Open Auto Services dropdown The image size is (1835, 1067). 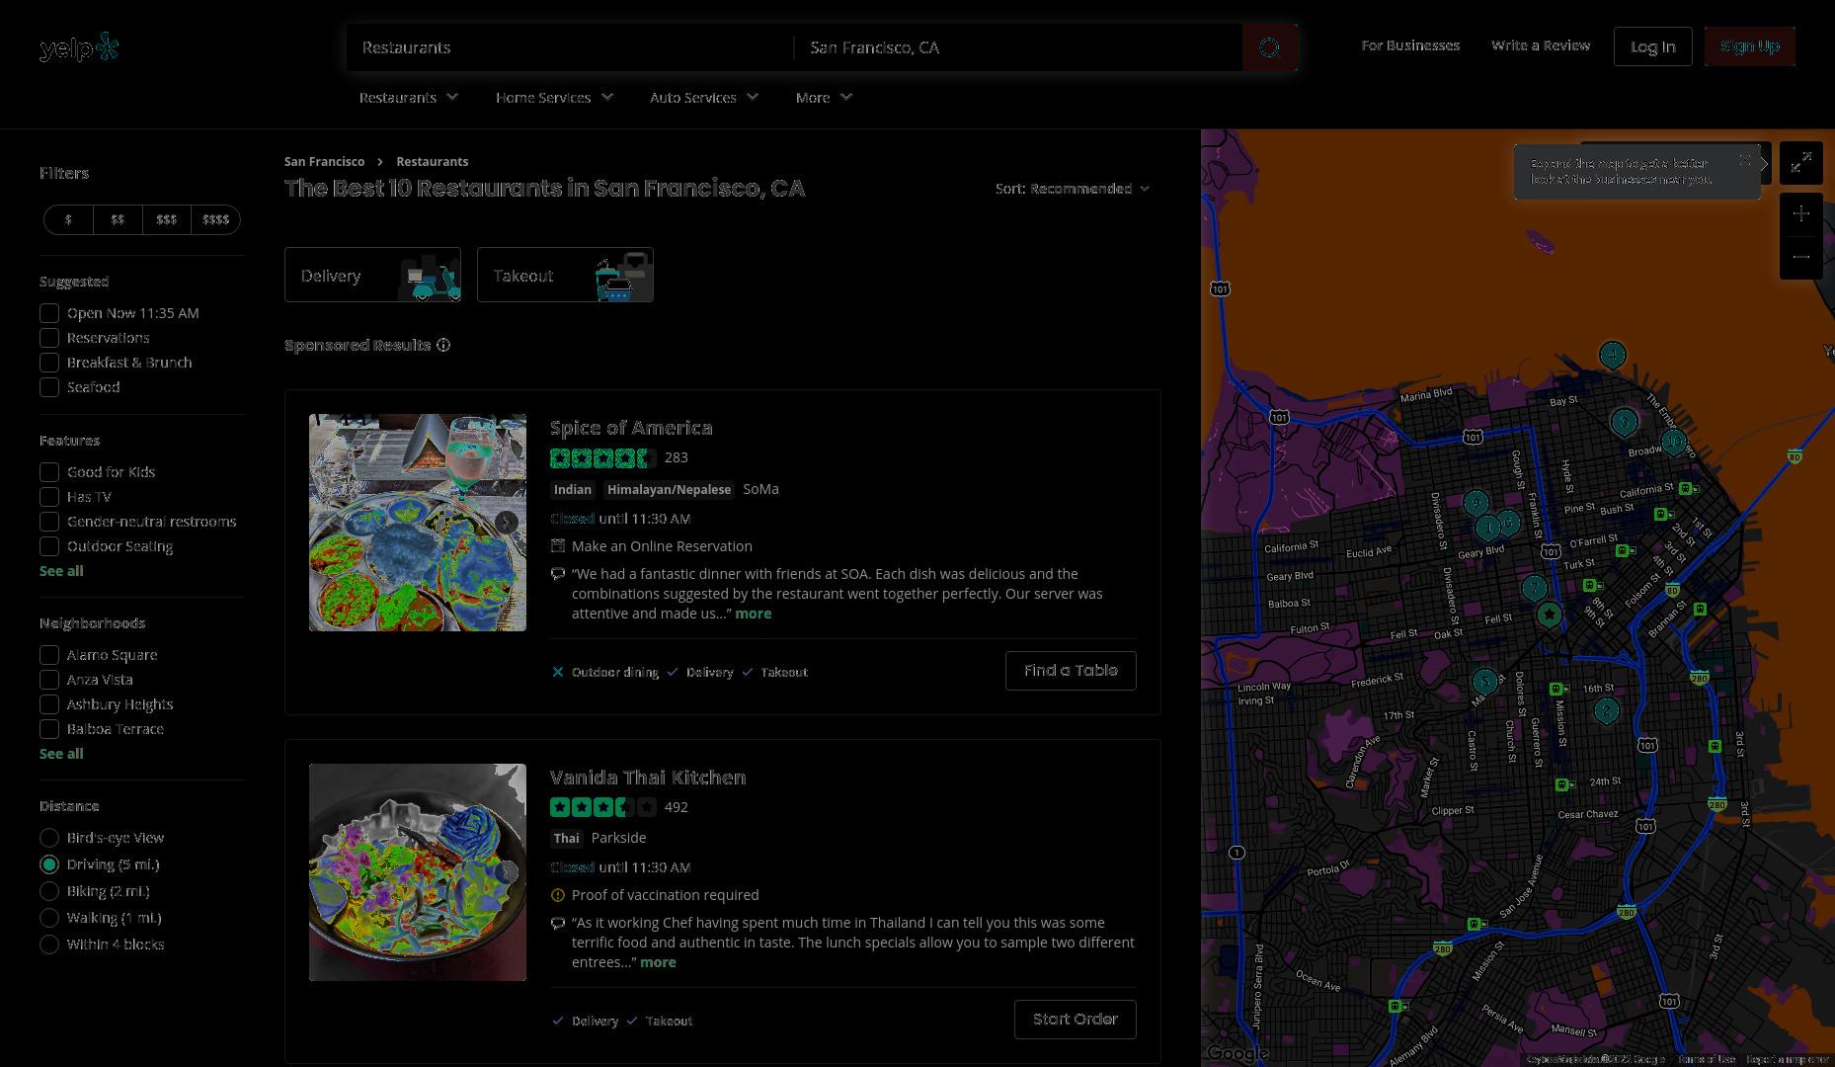[704, 97]
